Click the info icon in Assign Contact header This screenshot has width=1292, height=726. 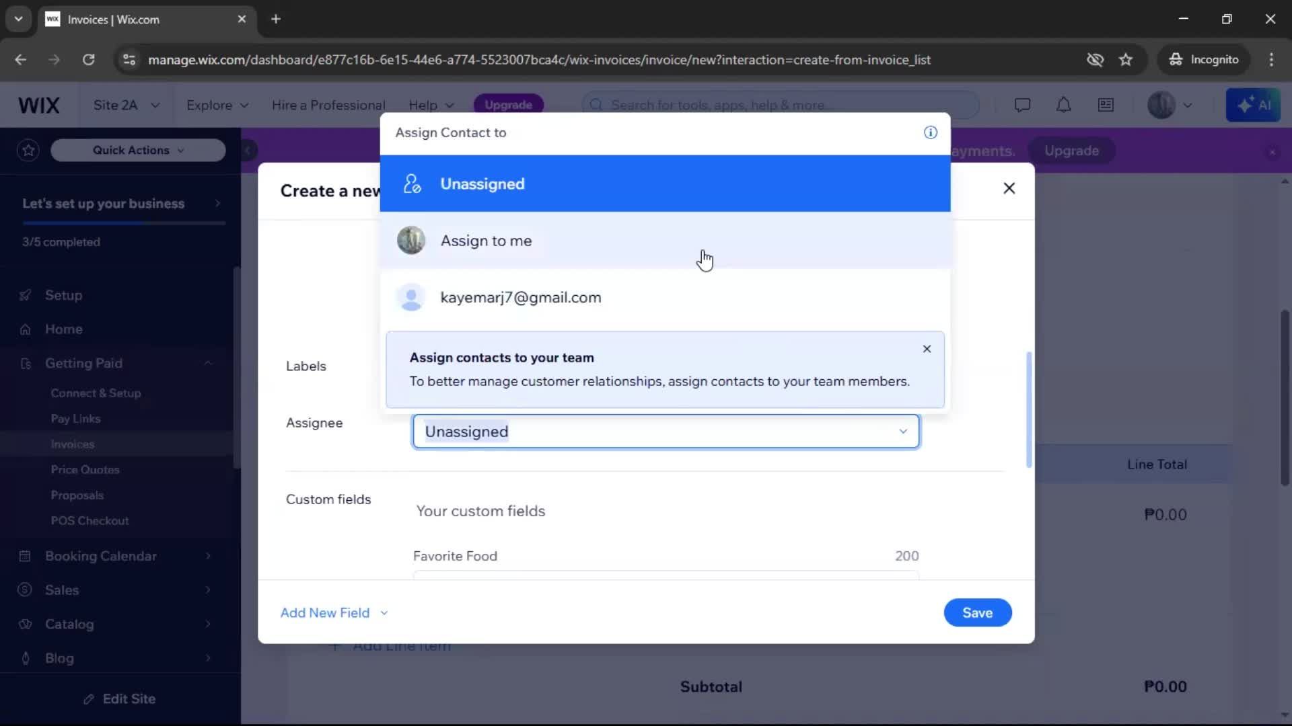pos(930,132)
